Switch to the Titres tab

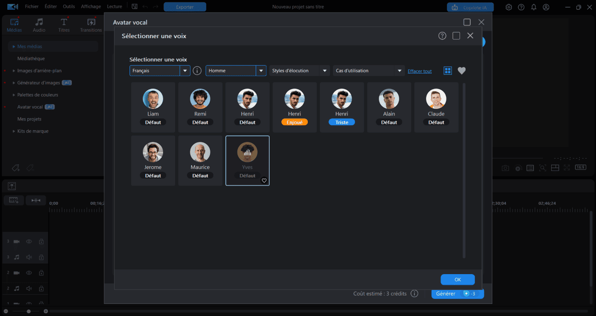coord(64,25)
